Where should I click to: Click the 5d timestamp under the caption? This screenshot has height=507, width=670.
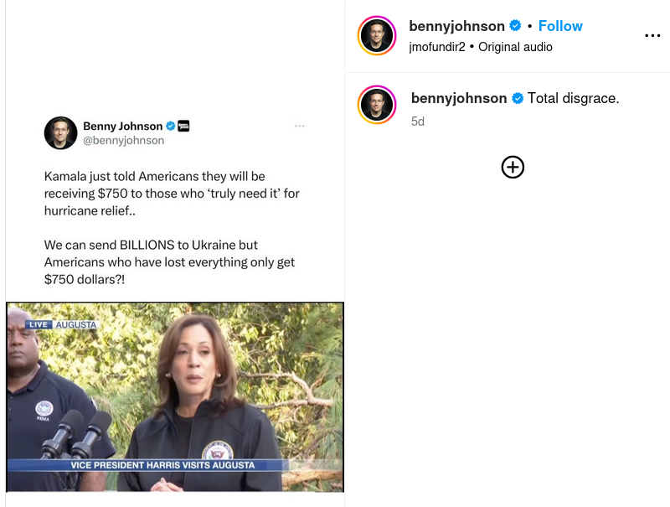point(418,122)
